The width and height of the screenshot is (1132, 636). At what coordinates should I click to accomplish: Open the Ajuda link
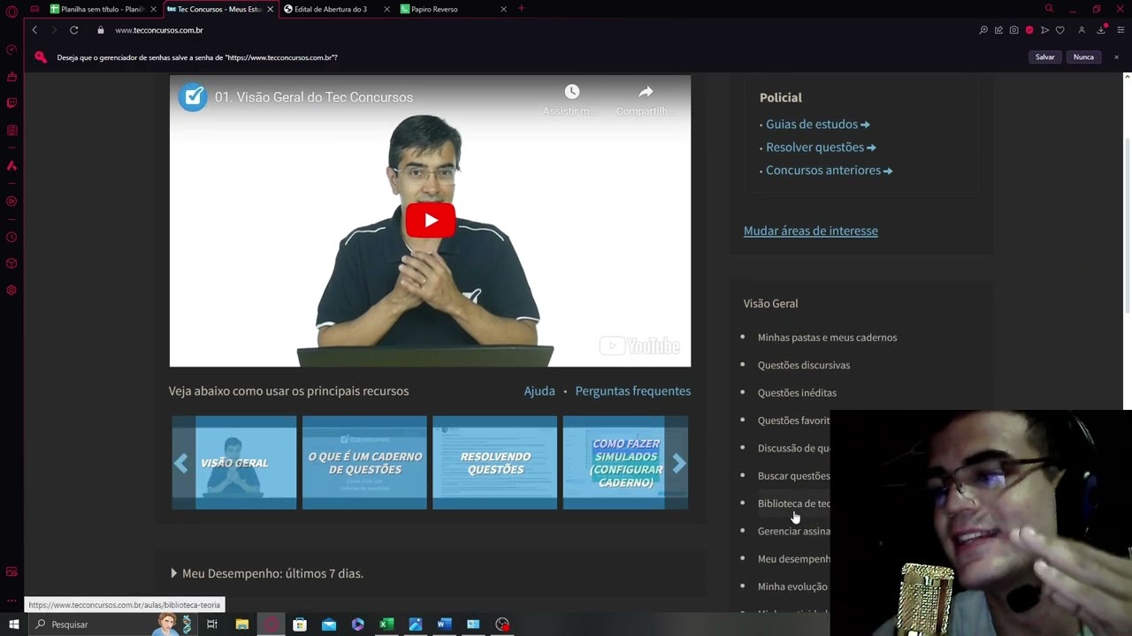click(539, 390)
